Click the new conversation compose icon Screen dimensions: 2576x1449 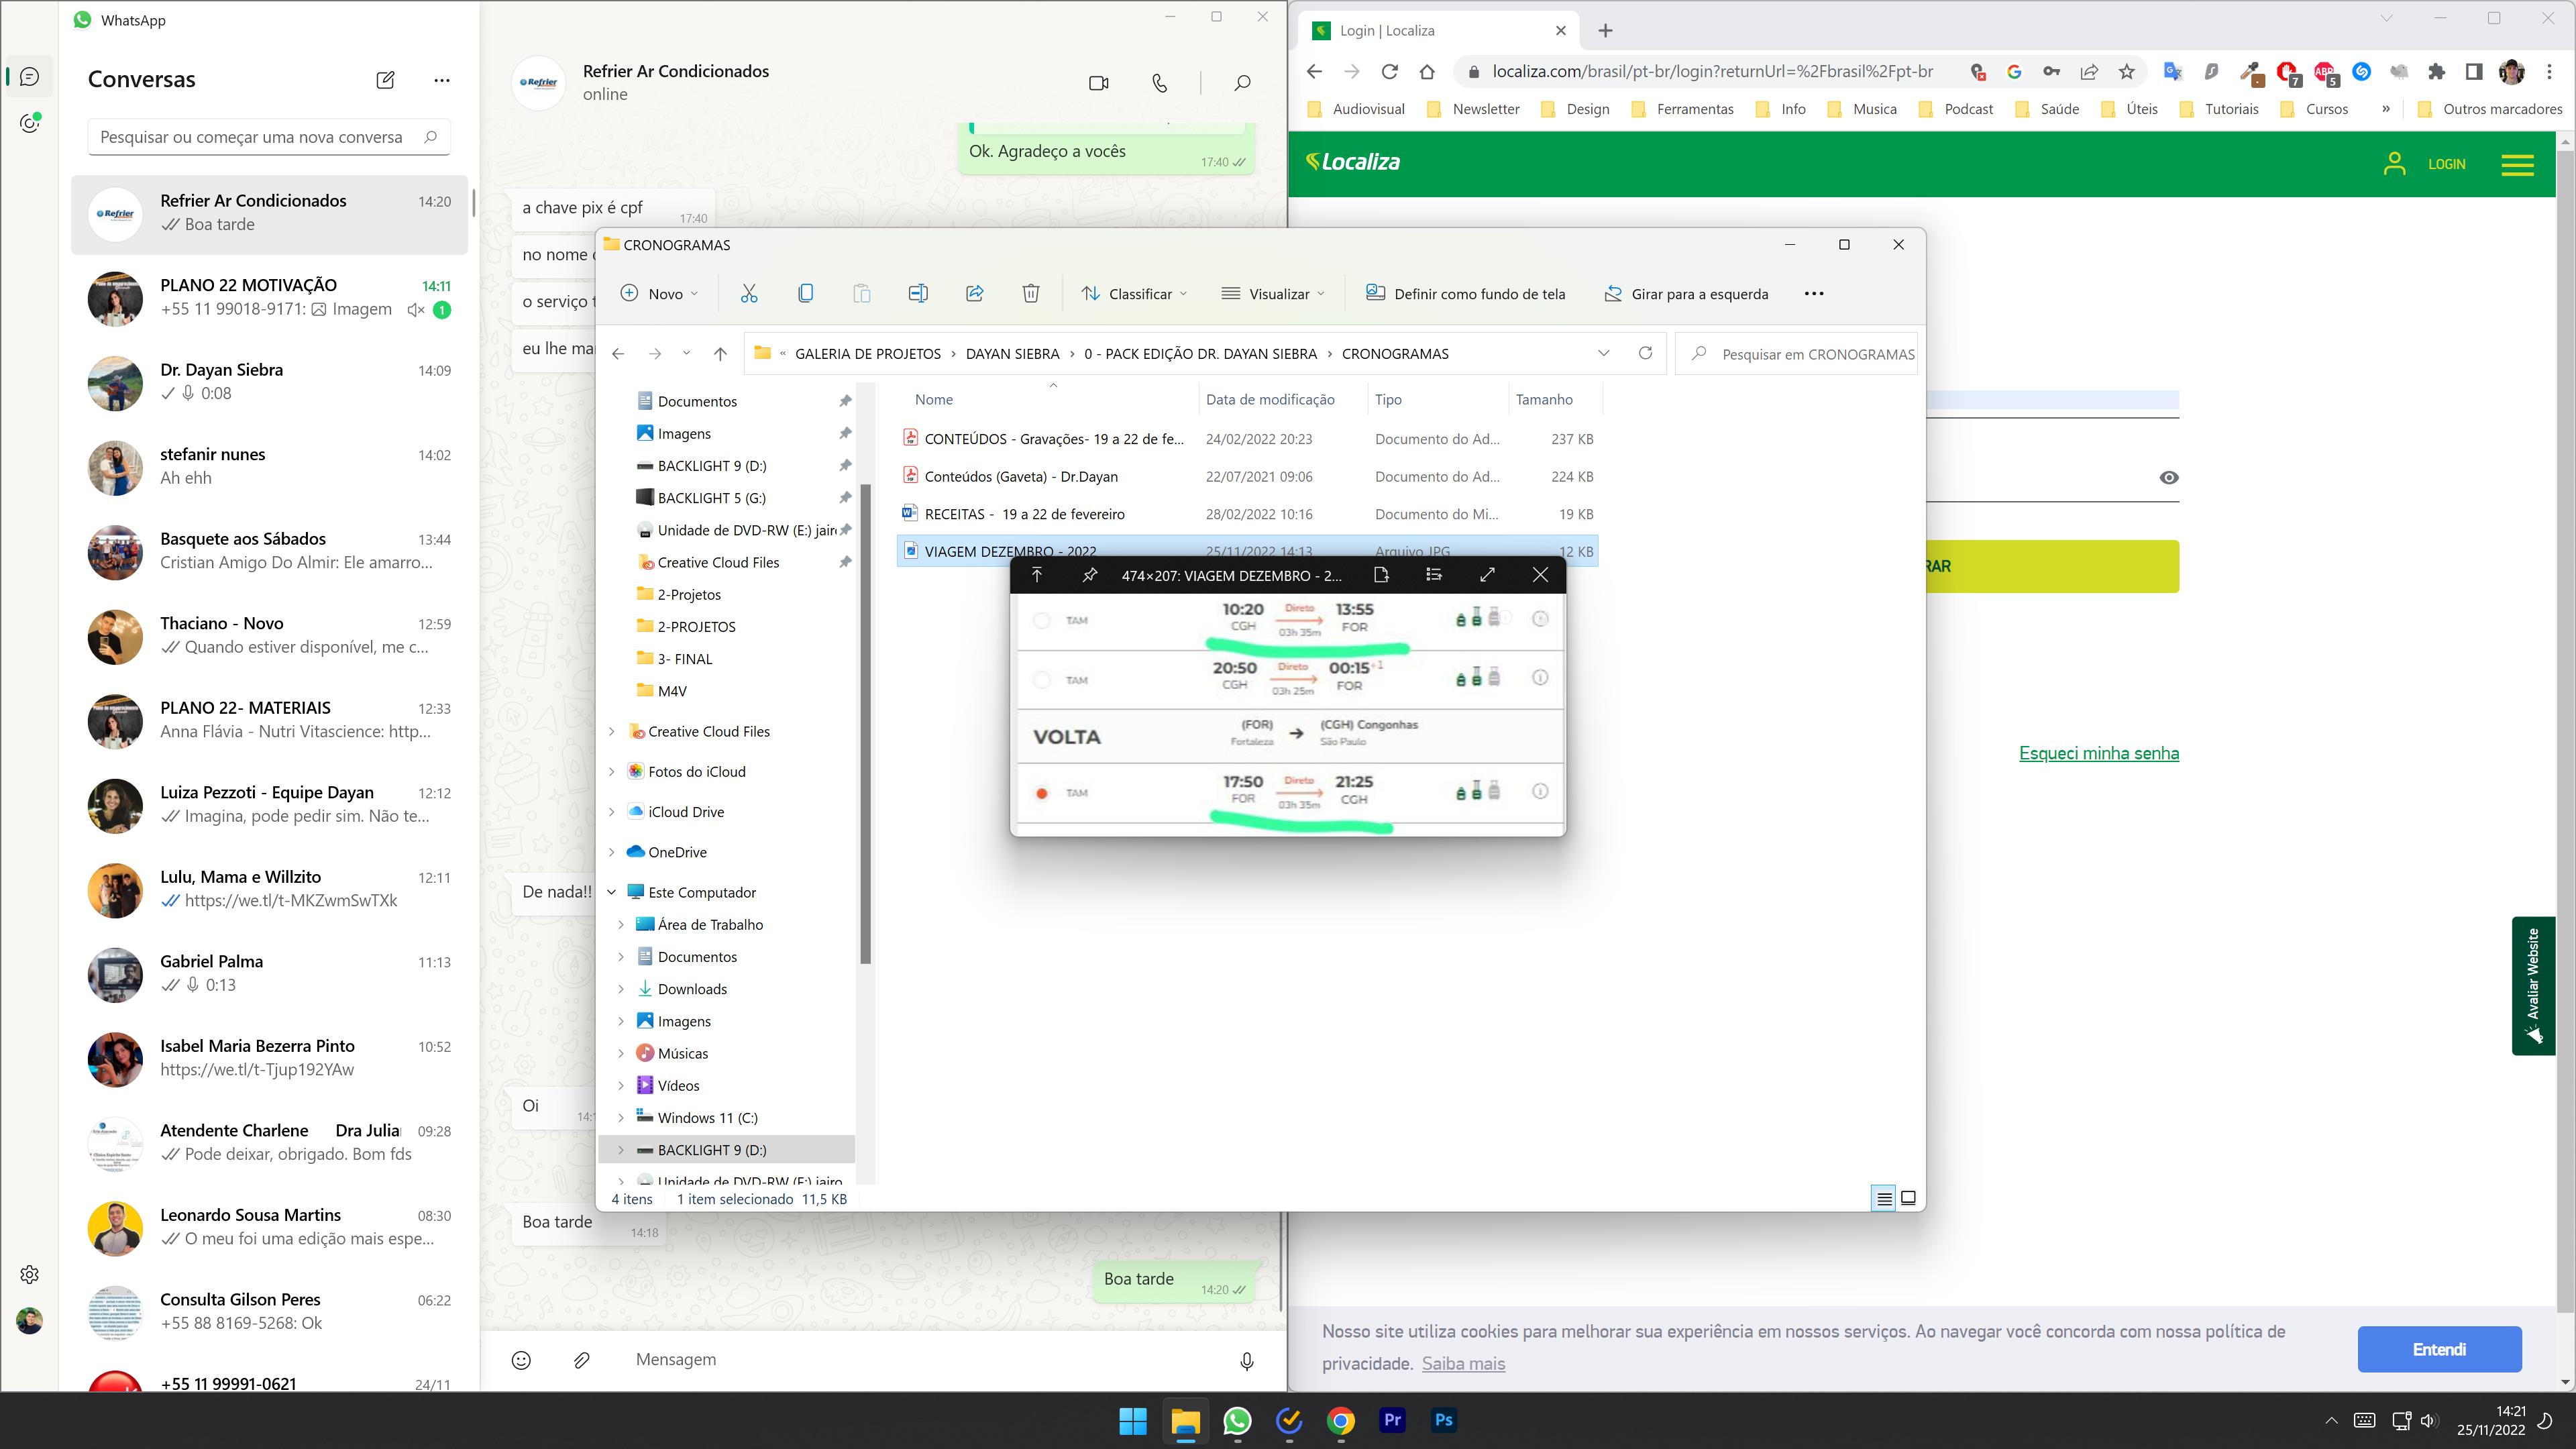click(385, 80)
